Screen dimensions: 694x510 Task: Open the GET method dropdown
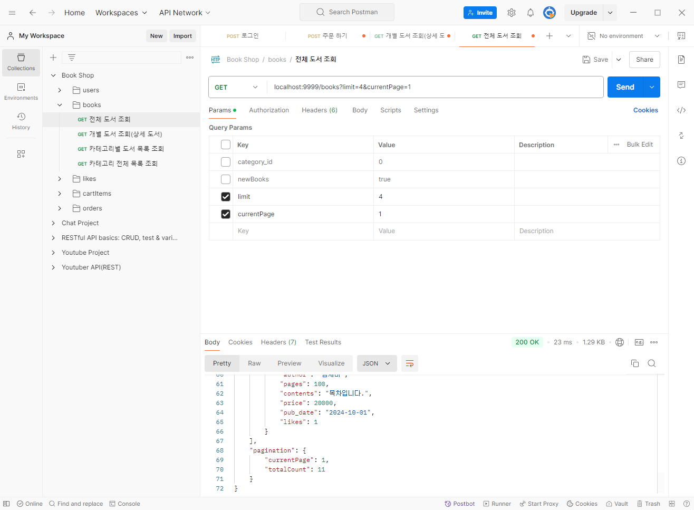[x=237, y=87]
